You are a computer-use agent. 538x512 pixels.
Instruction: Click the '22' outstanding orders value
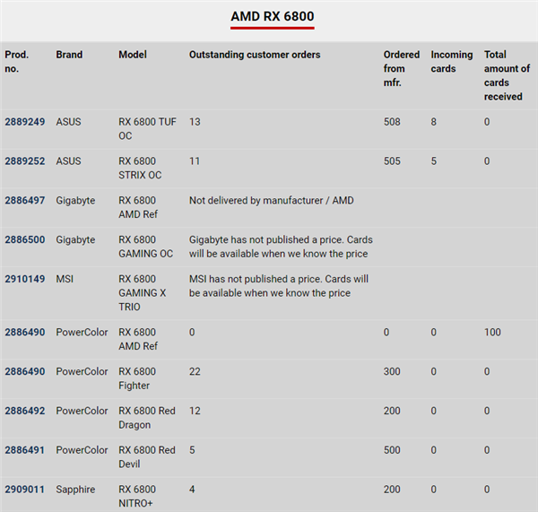coord(195,371)
